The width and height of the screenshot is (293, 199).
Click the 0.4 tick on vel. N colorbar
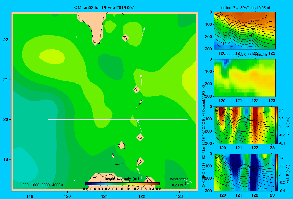(x=281, y=111)
